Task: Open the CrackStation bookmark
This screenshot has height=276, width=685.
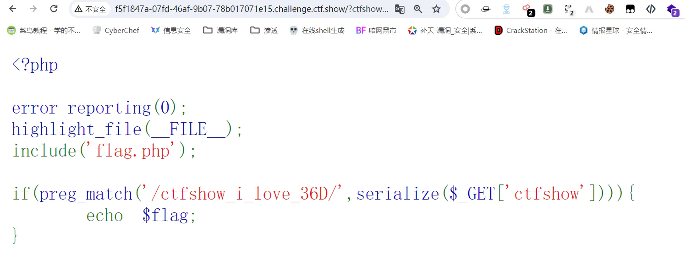Action: [x=531, y=30]
